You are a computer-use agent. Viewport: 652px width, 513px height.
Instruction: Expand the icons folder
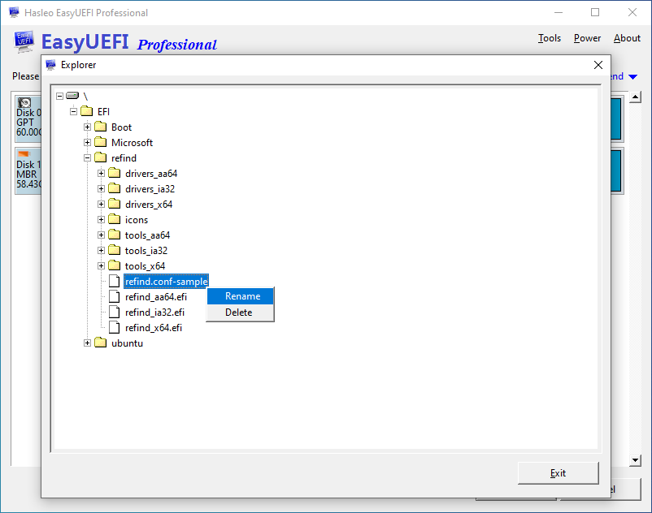(x=101, y=219)
